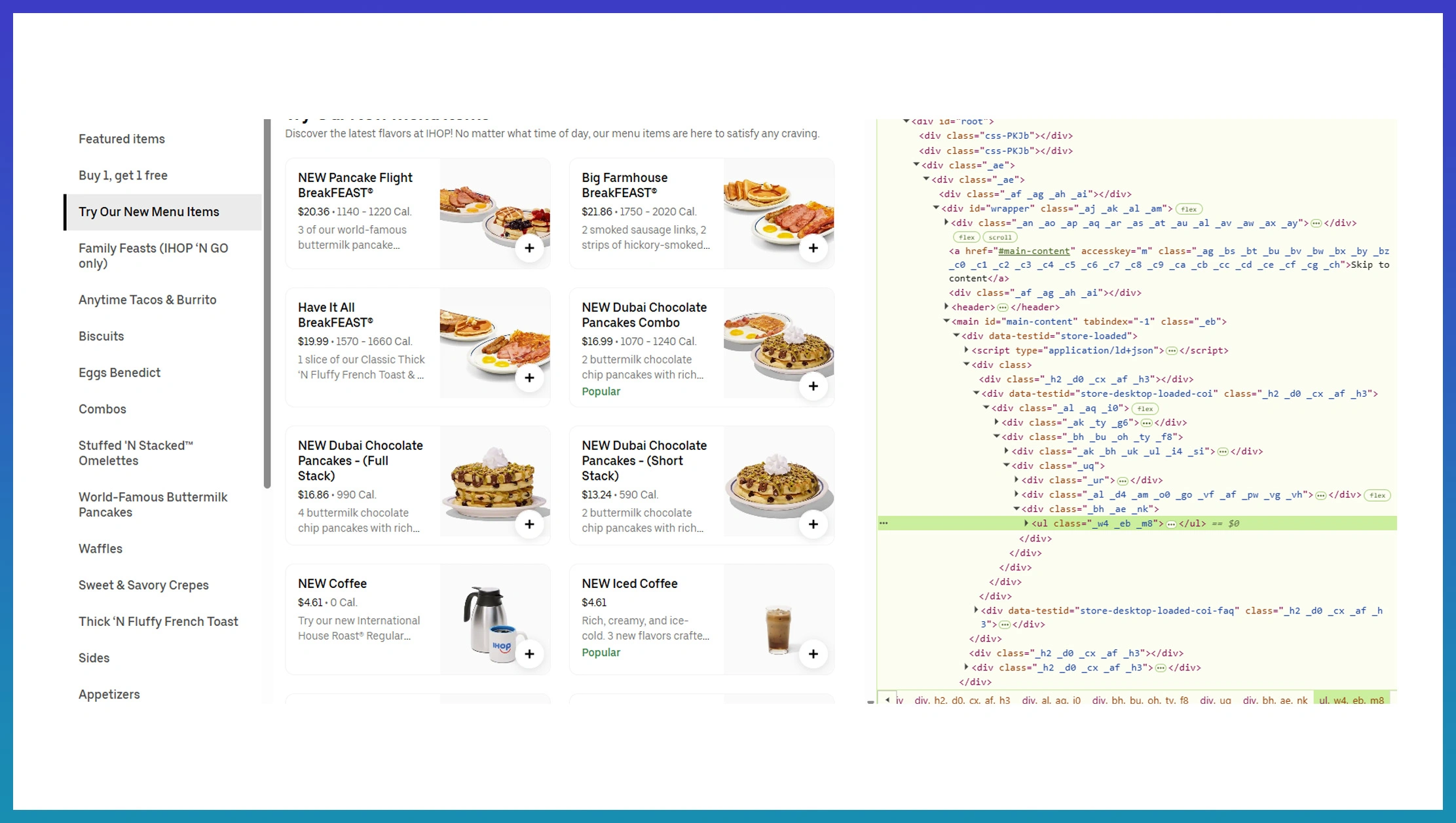Click the ellipsis inside the header element
The image size is (1456, 823).
pyautogui.click(x=1003, y=308)
